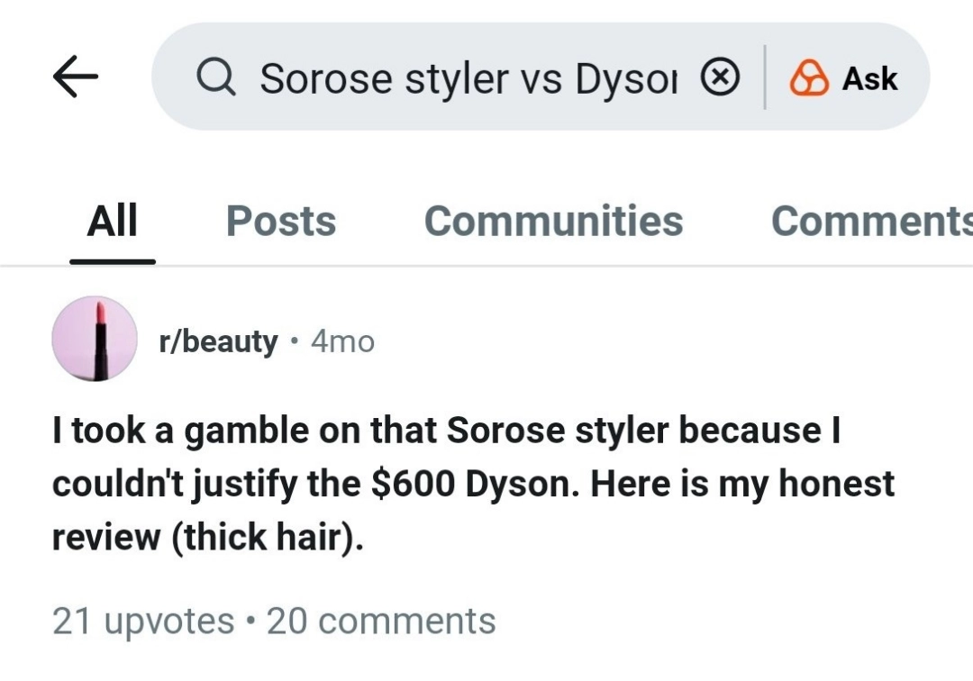Open the r/beauty community link
973x681 pixels.
219,340
